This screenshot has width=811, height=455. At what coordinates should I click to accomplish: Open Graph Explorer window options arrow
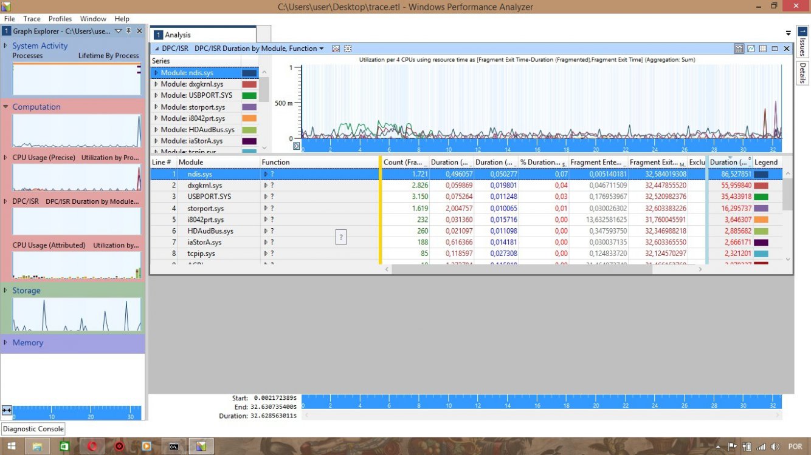pos(119,31)
